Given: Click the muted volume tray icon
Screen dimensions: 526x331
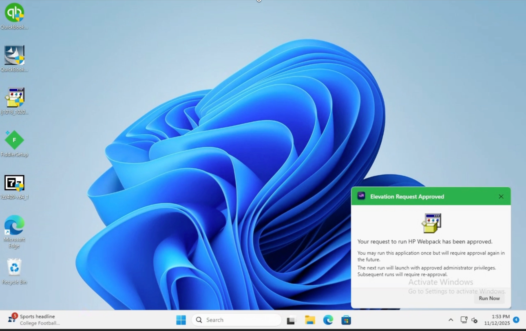Looking at the screenshot, I should (475, 320).
